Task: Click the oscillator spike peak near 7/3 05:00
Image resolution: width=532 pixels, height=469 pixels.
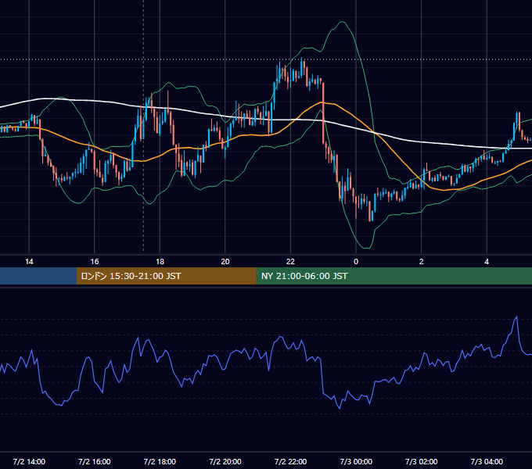Action: coord(516,317)
